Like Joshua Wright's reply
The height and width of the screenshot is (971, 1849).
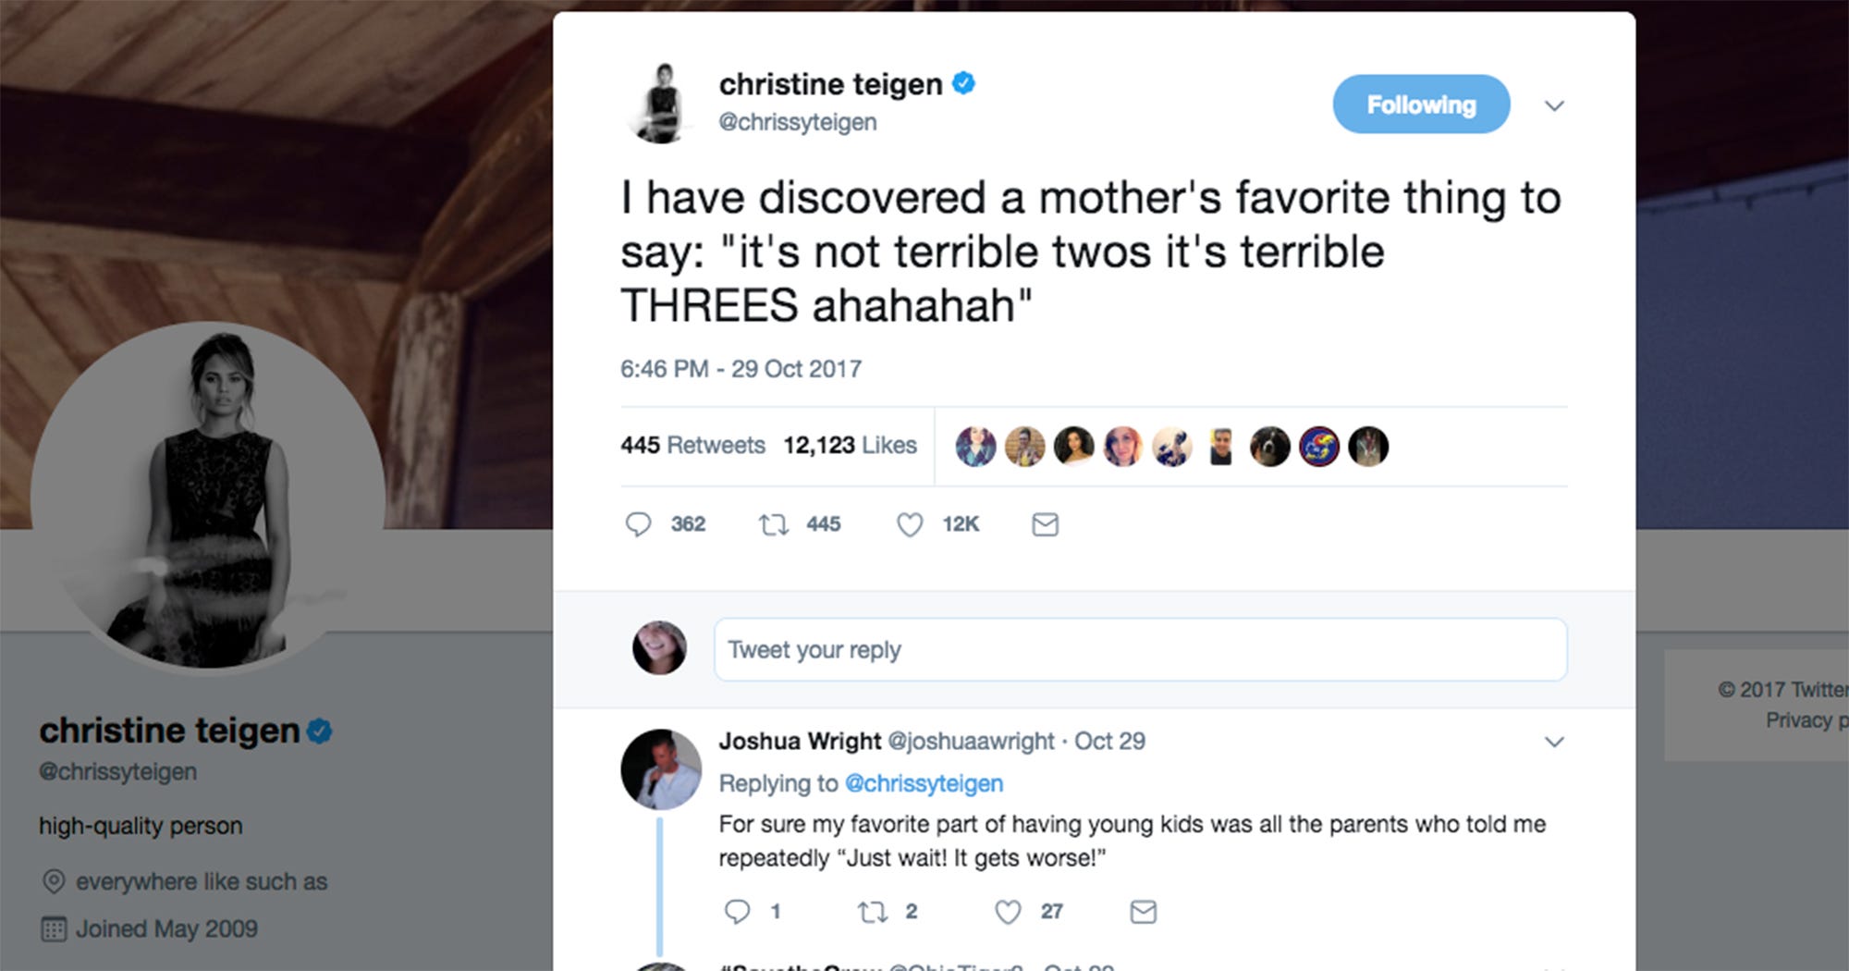pyautogui.click(x=1009, y=911)
